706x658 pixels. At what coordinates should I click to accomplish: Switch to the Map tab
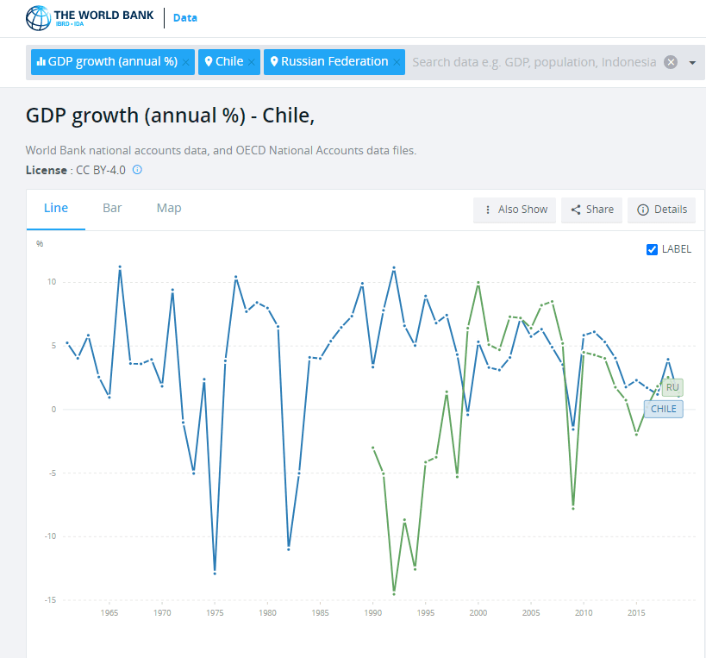169,208
